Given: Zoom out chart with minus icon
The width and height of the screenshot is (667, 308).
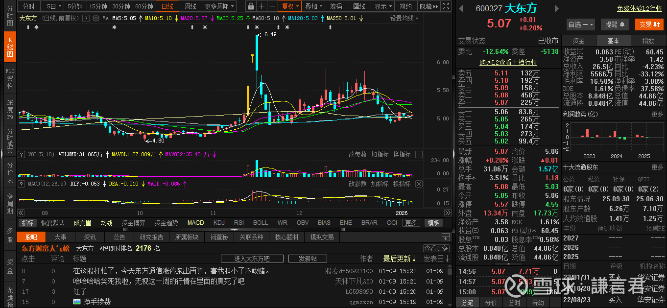Looking at the screenshot, I should [x=272, y=6].
